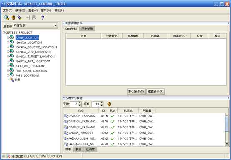This screenshot has width=231, height=160.
Task: Open the 编辑(E) menu
Action: (20, 10)
